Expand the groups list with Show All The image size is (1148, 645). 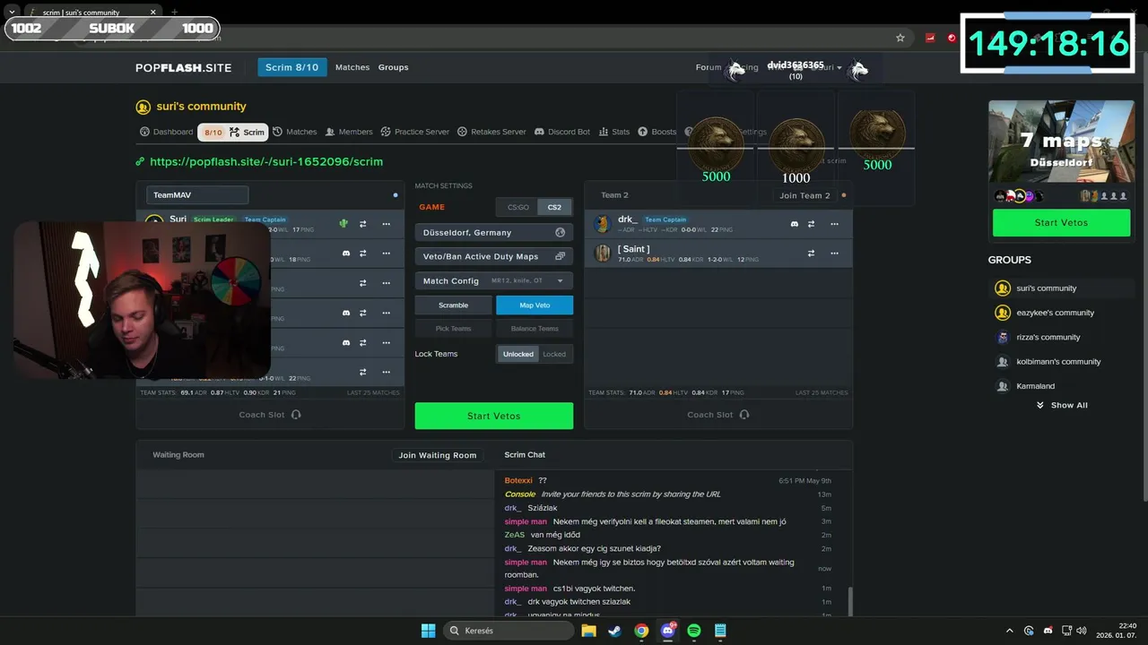1062,405
